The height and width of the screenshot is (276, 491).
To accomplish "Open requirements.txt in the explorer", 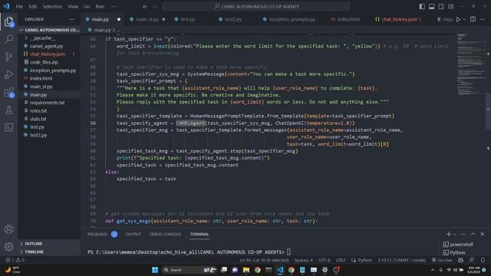I will (48, 103).
